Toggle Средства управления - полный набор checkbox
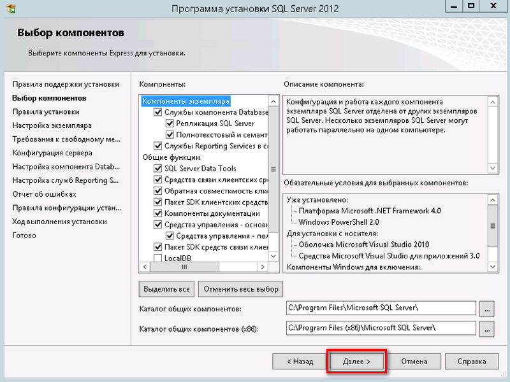Viewport: 510px width, 382px height. (x=170, y=236)
